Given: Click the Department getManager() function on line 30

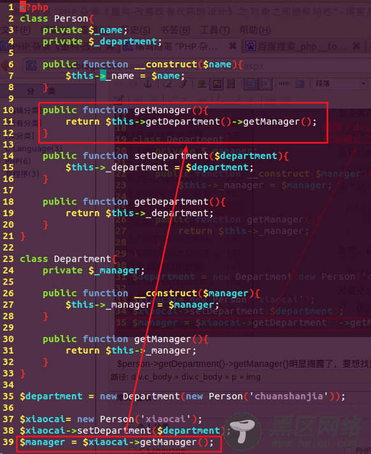Looking at the screenshot, I should (x=125, y=339).
